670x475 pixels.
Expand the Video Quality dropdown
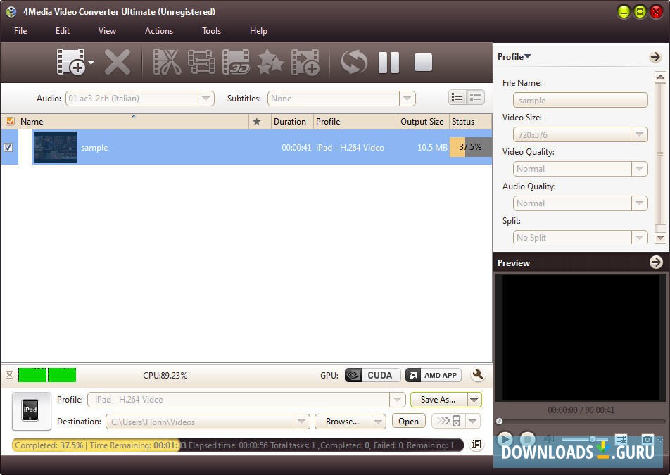[x=639, y=169]
